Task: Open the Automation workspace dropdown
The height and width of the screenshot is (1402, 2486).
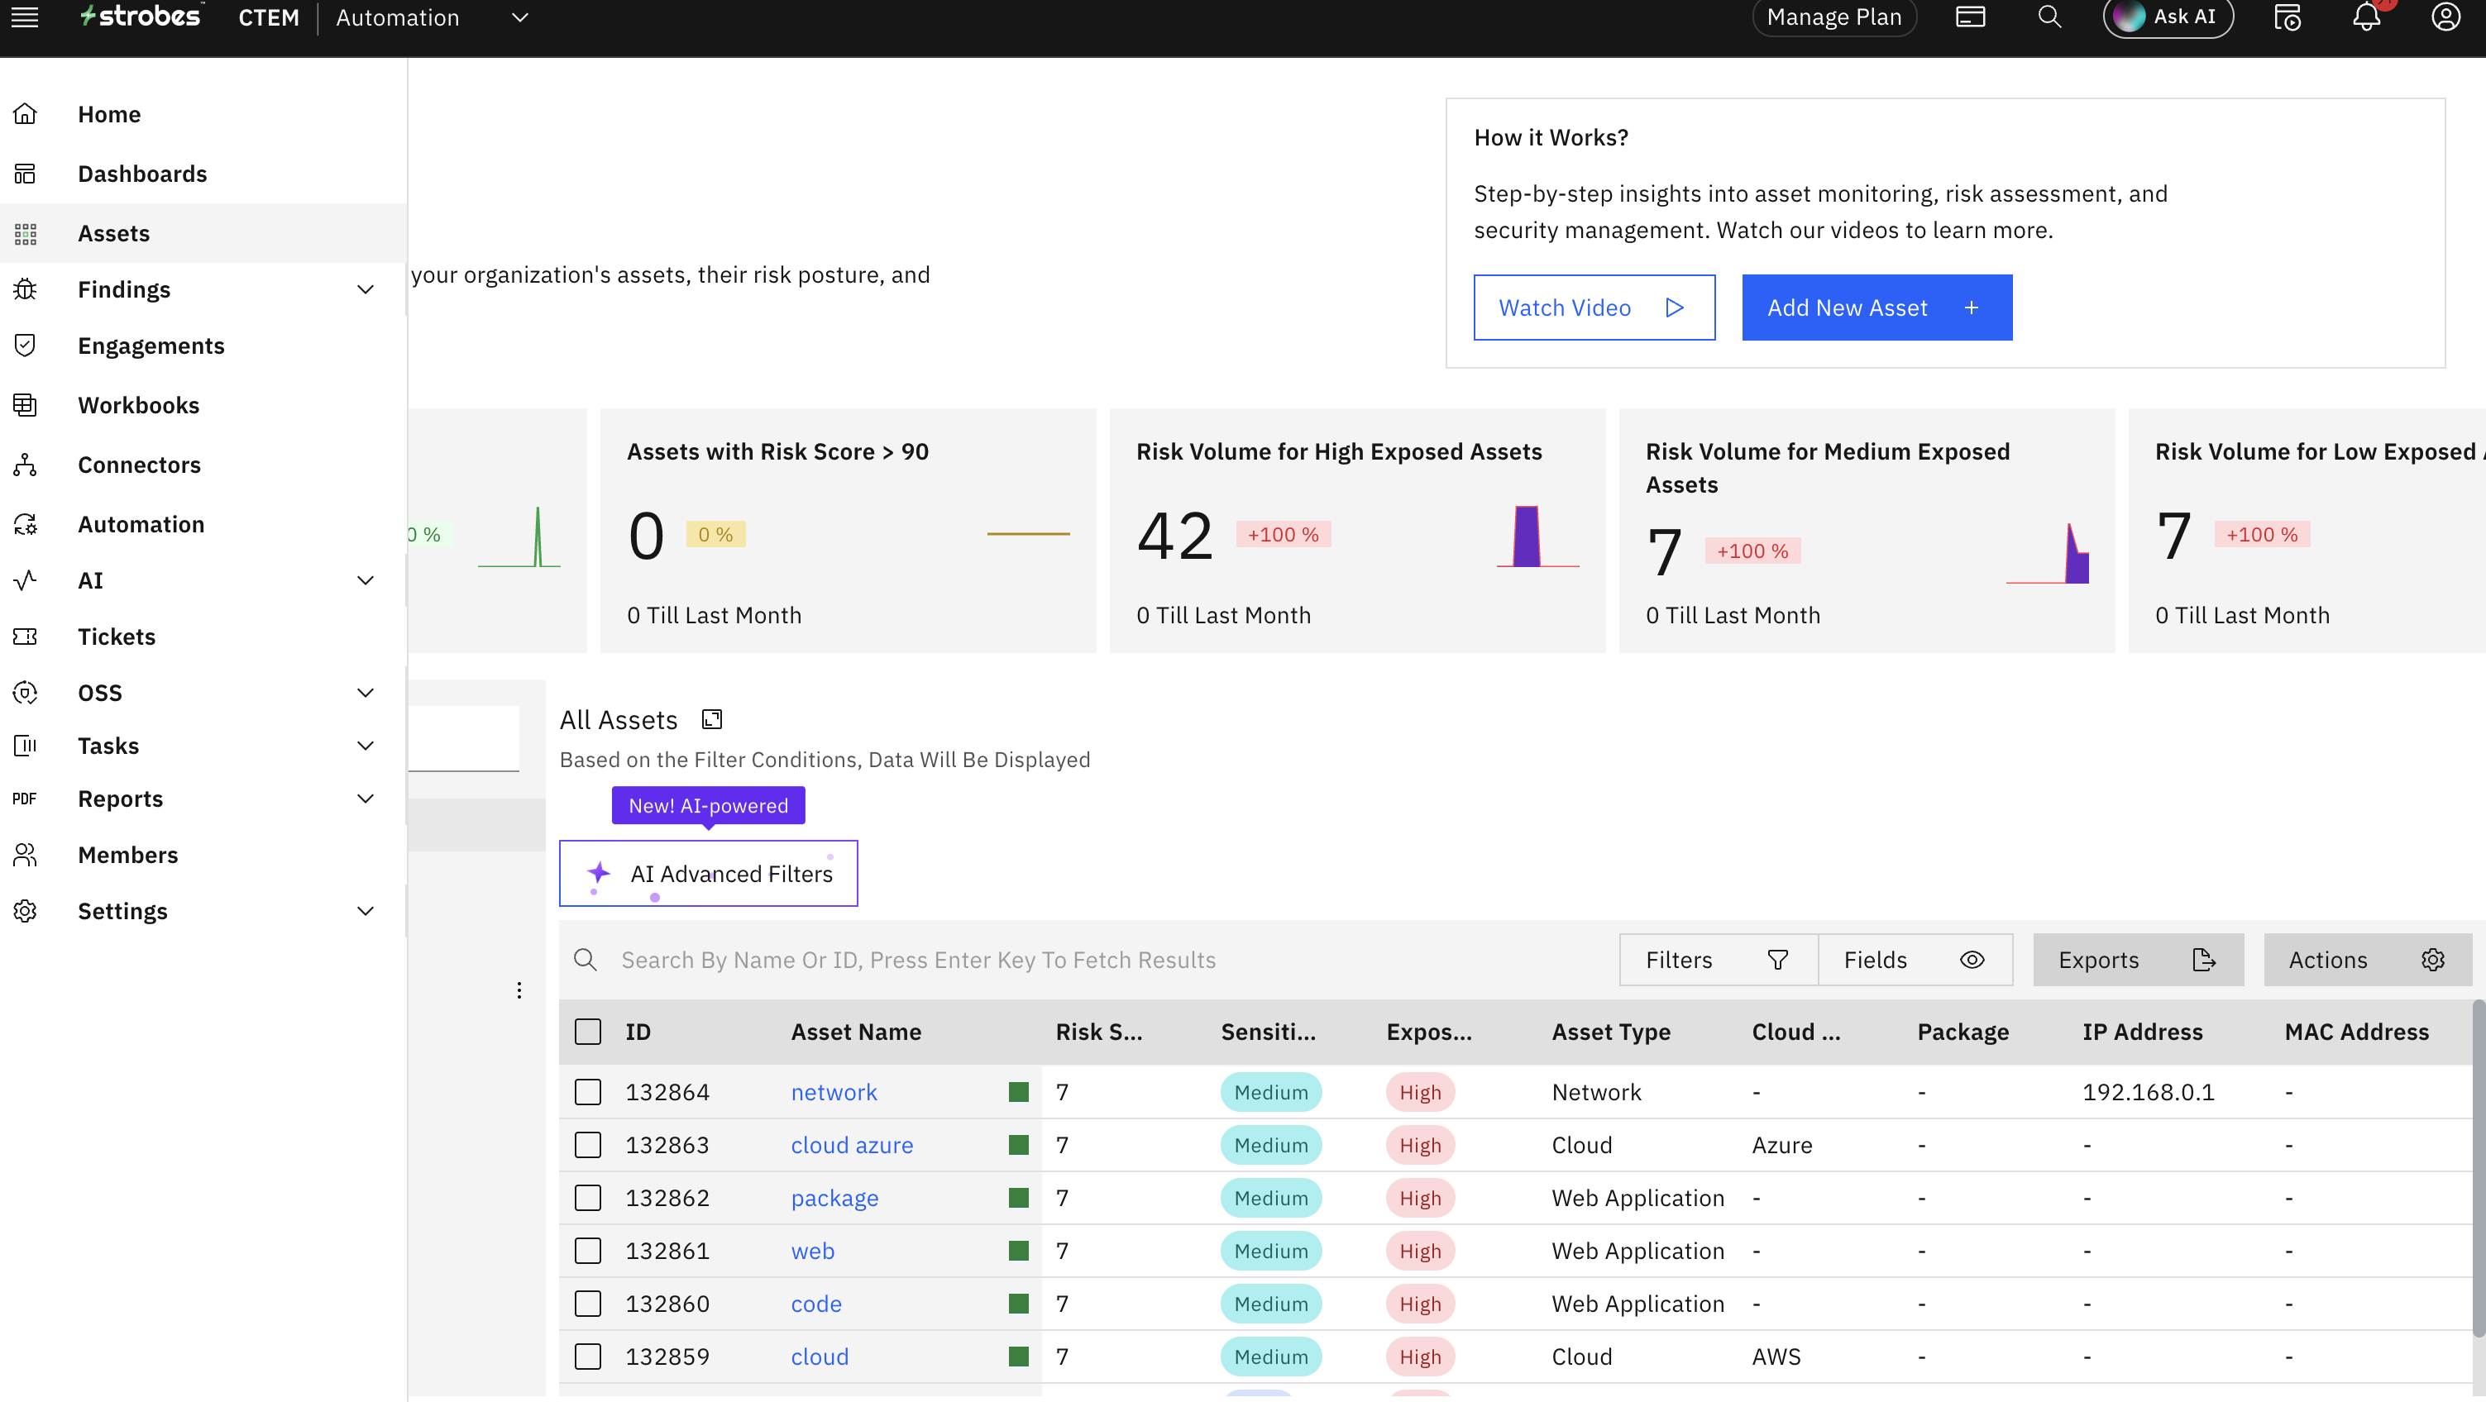Action: click(x=519, y=17)
